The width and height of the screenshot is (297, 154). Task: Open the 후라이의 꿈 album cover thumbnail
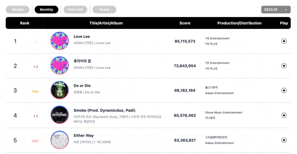[59, 66]
